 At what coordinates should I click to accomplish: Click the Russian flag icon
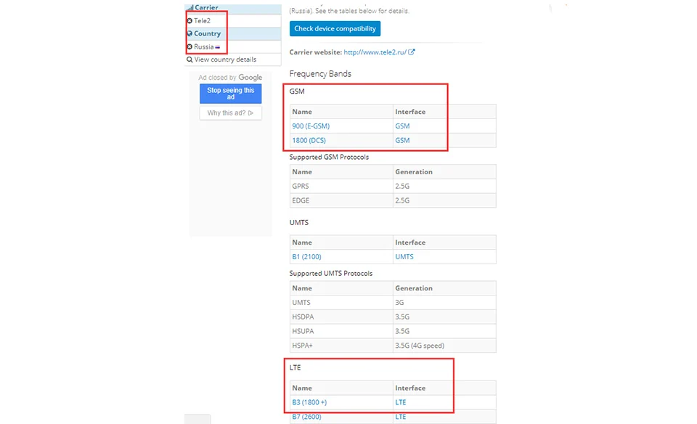[x=217, y=47]
